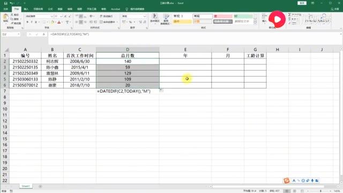Toggle italic formatting with the I icon
The image size is (343, 193).
pyautogui.click(x=32, y=22)
